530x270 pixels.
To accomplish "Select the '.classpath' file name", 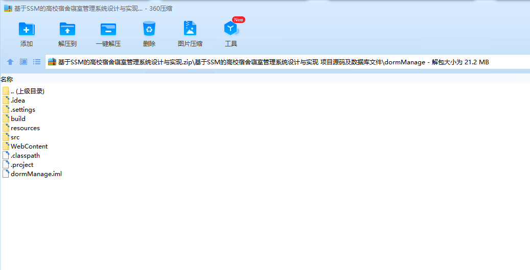I will (26, 156).
